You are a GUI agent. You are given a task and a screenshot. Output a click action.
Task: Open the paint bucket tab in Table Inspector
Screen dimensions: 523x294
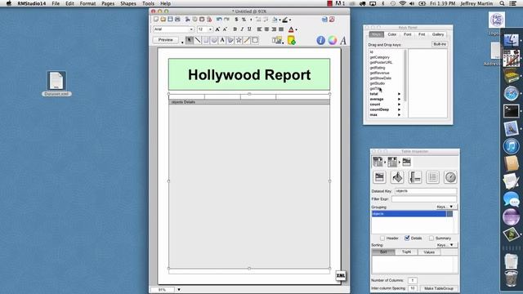(x=397, y=177)
